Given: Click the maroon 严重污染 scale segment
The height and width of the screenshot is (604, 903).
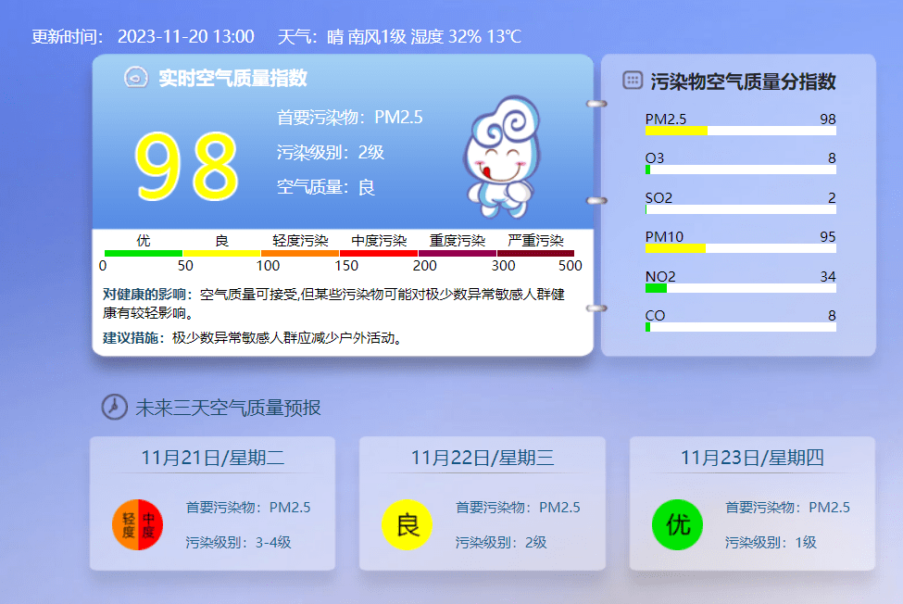Looking at the screenshot, I should (x=535, y=253).
